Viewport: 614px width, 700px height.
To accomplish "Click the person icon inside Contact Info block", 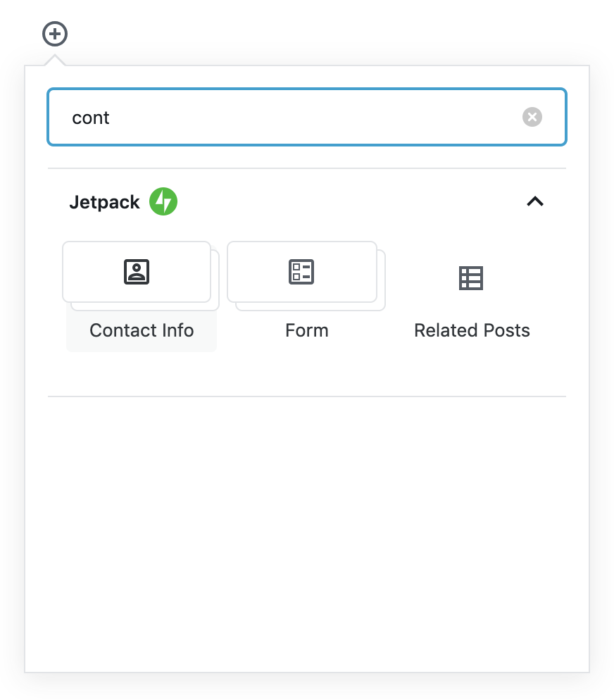I will coord(137,272).
